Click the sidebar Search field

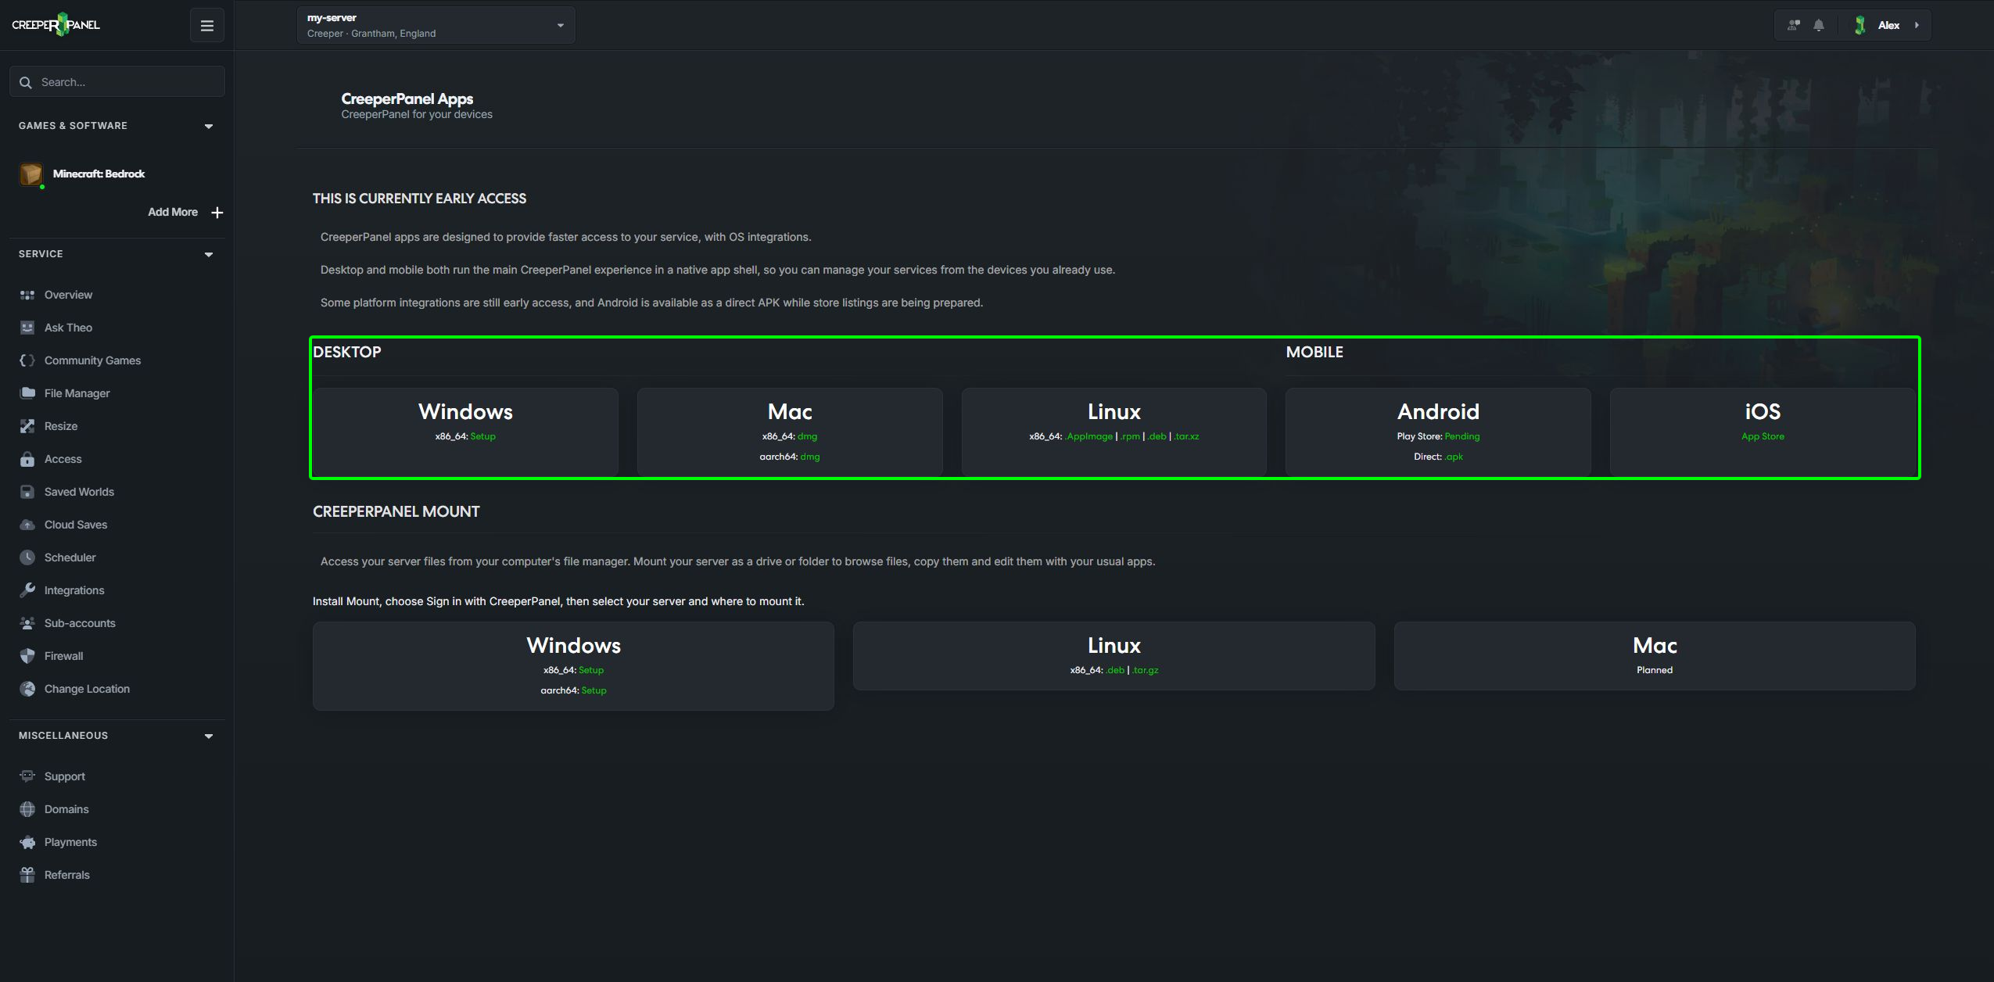(117, 81)
